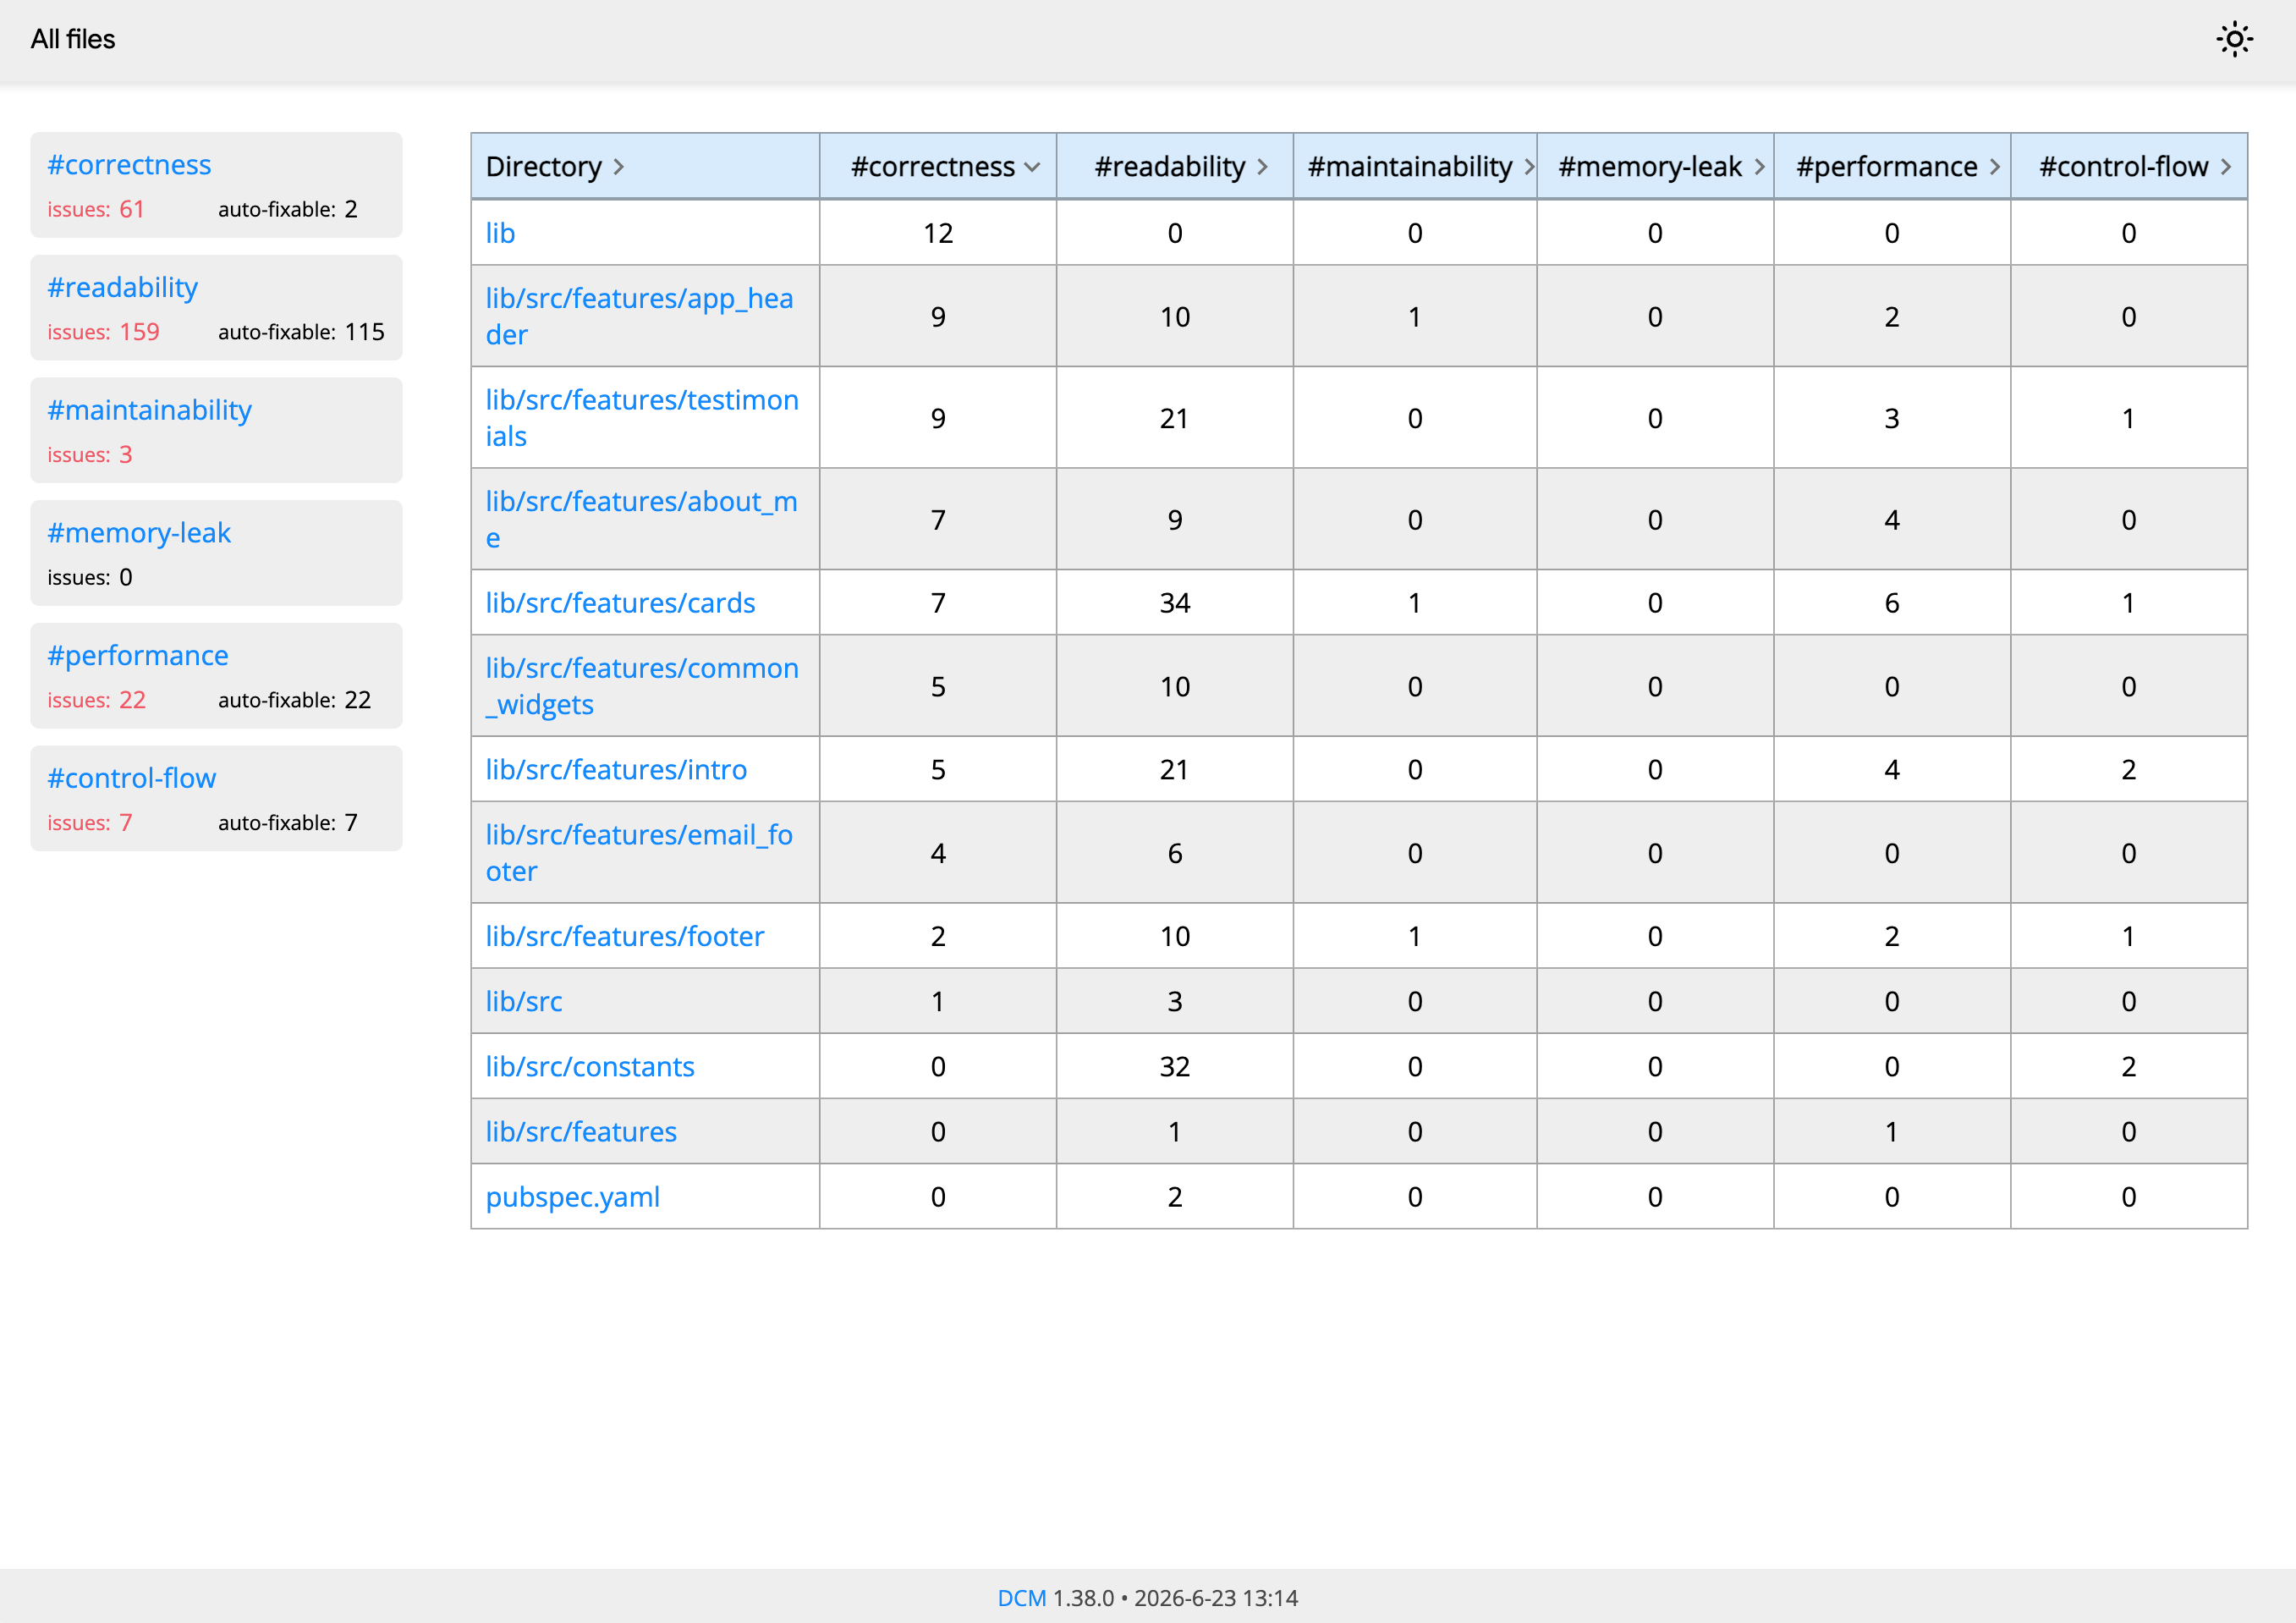Sort by the Directory column header

coord(645,166)
